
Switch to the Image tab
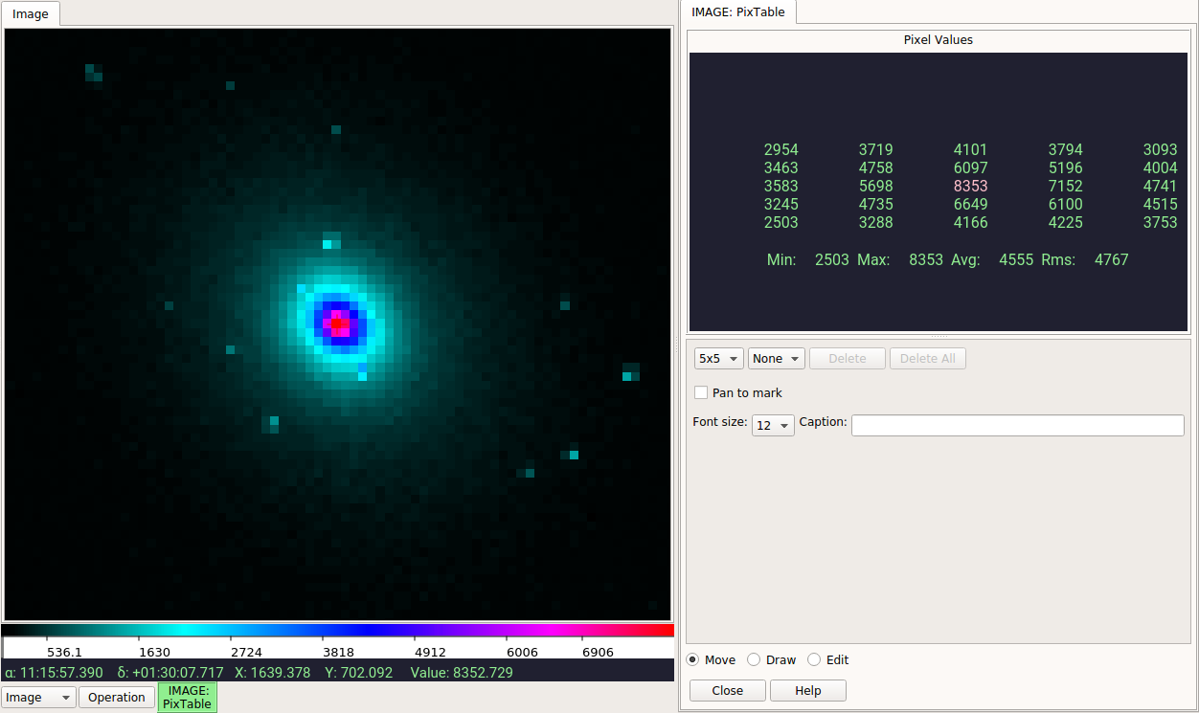click(x=31, y=14)
